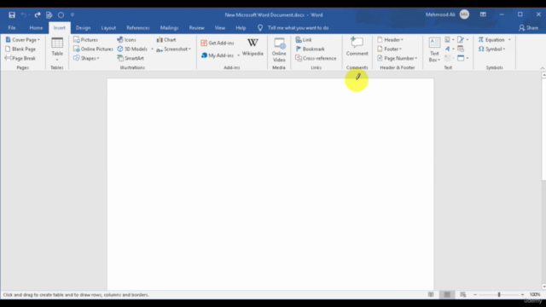This screenshot has height=307, width=546.
Task: Open the Table dropdown
Action: click(x=57, y=49)
